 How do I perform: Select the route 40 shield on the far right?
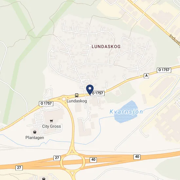pyautogui.click(x=137, y=157)
